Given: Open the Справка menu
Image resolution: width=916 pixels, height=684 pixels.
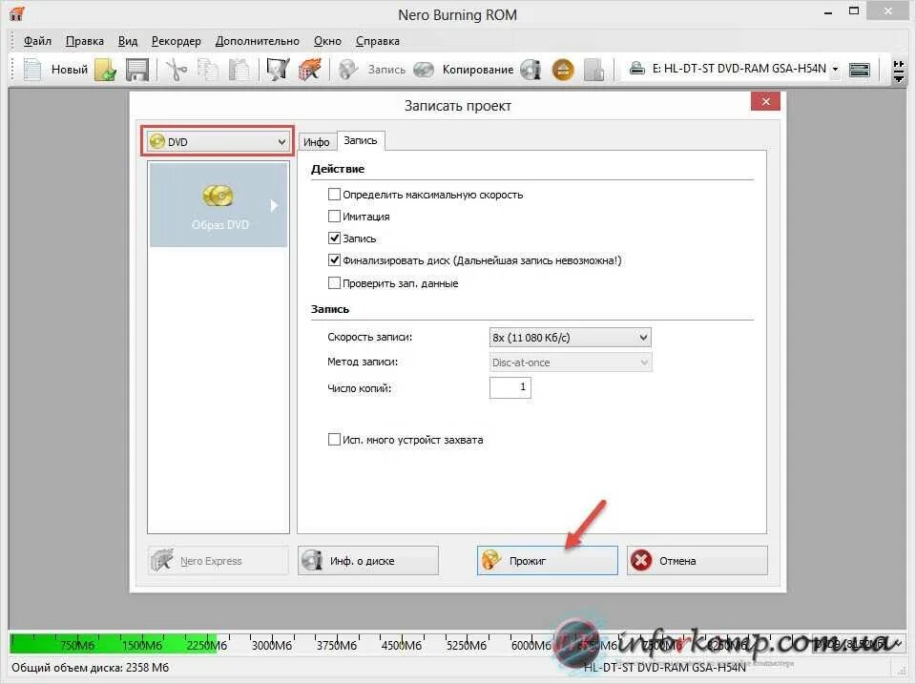Looking at the screenshot, I should [378, 41].
